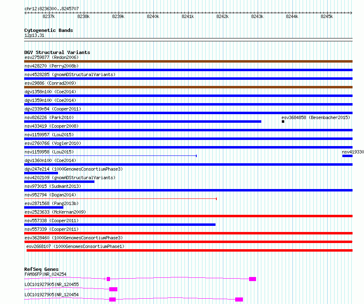Image resolution: width=364 pixels, height=304 pixels.
Task: Open nsv4528285 (gnomADStructuralVariants) label
Action: [70, 74]
